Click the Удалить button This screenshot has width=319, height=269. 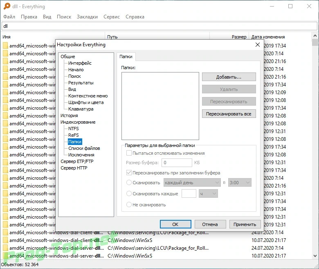[x=229, y=89]
